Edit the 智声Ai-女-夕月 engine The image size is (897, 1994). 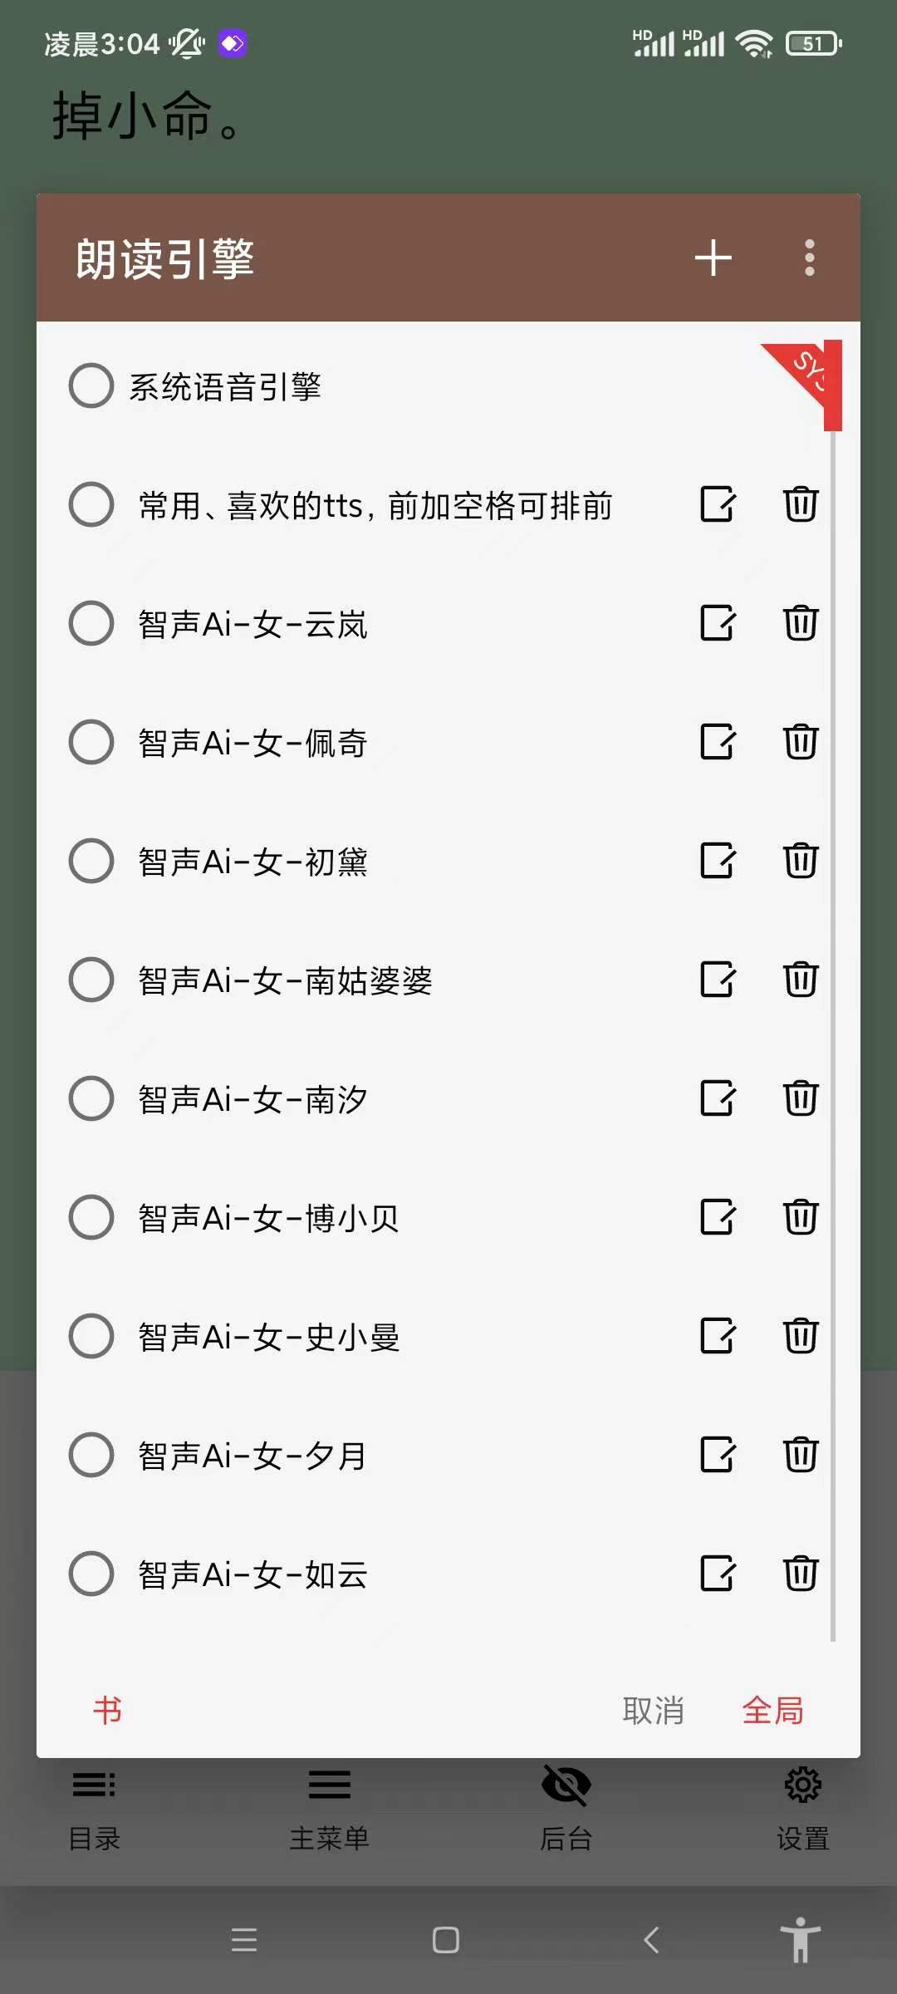click(718, 1455)
